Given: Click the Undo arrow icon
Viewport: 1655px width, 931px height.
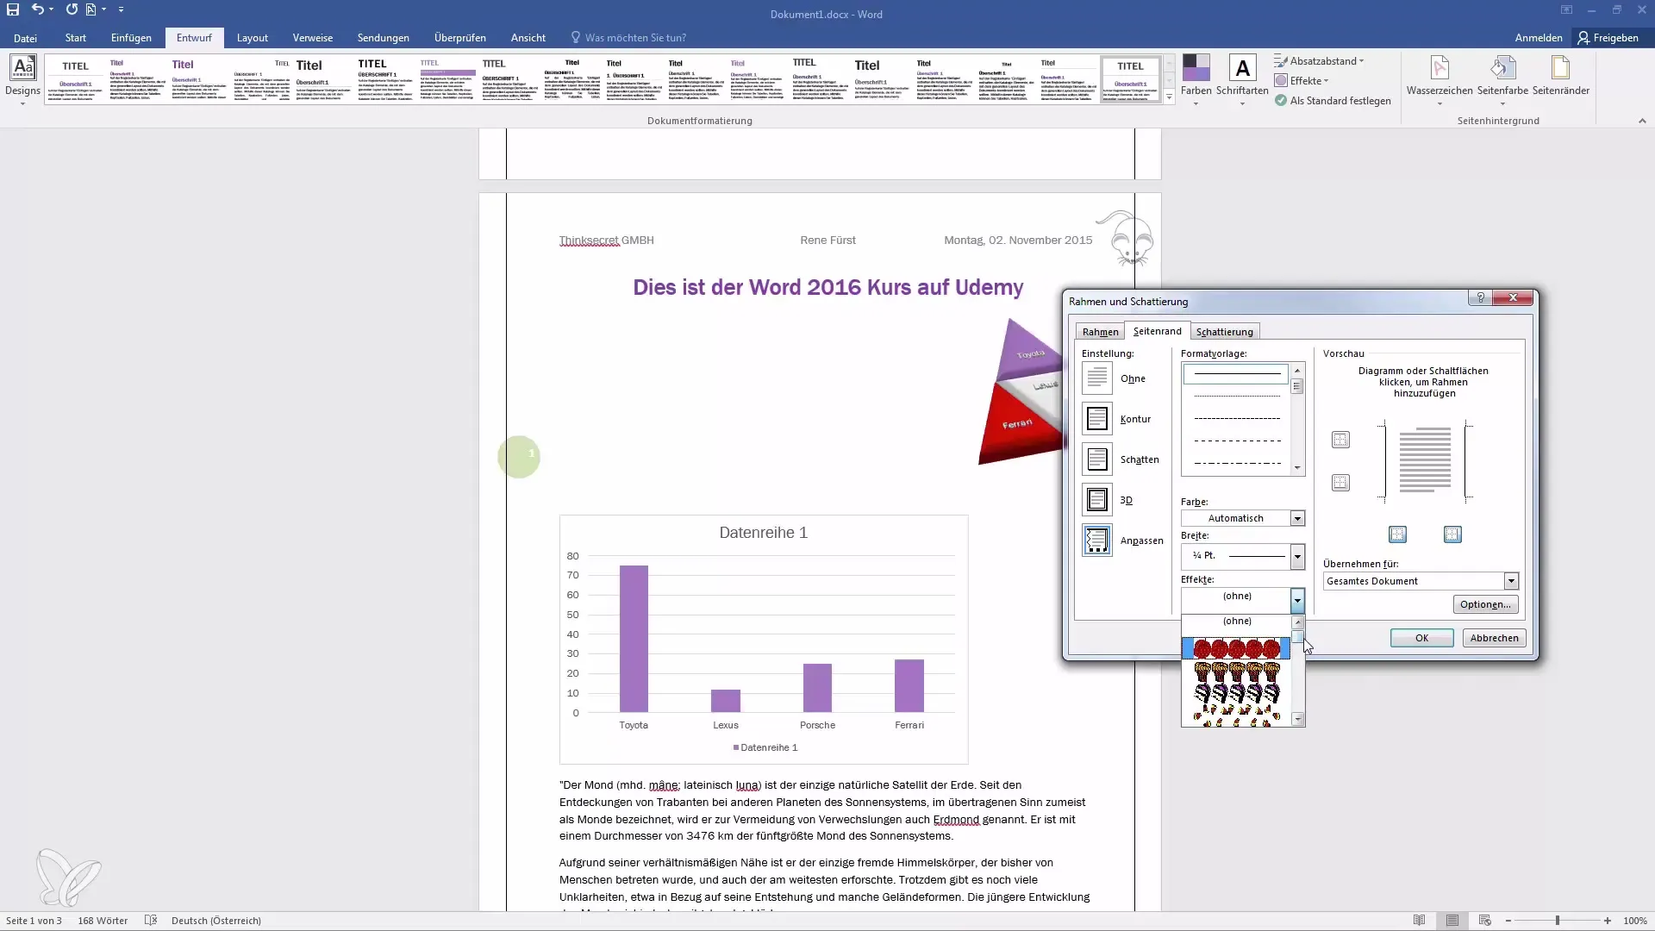Looking at the screenshot, I should 37,9.
